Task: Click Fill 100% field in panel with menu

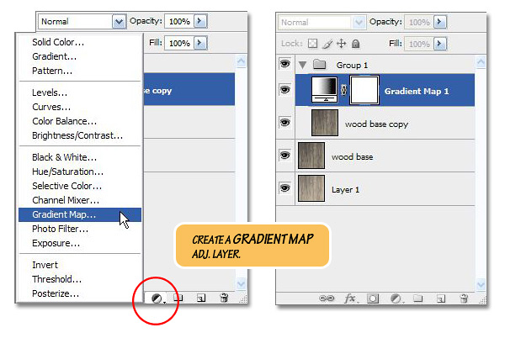Action: 179,43
